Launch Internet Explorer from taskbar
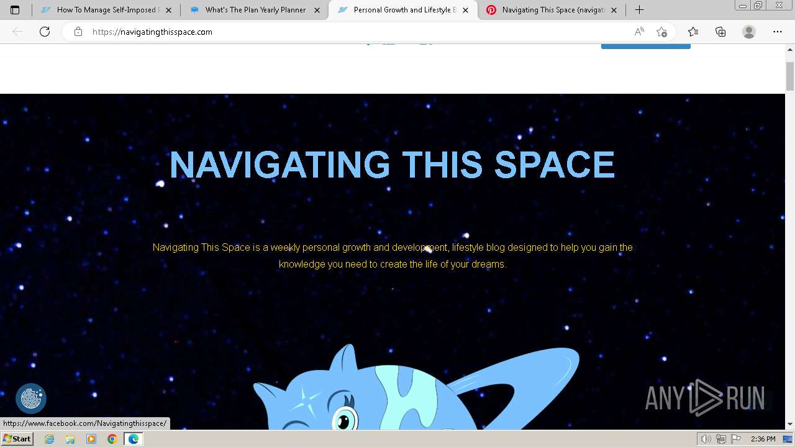The height and width of the screenshot is (447, 795). [x=50, y=439]
